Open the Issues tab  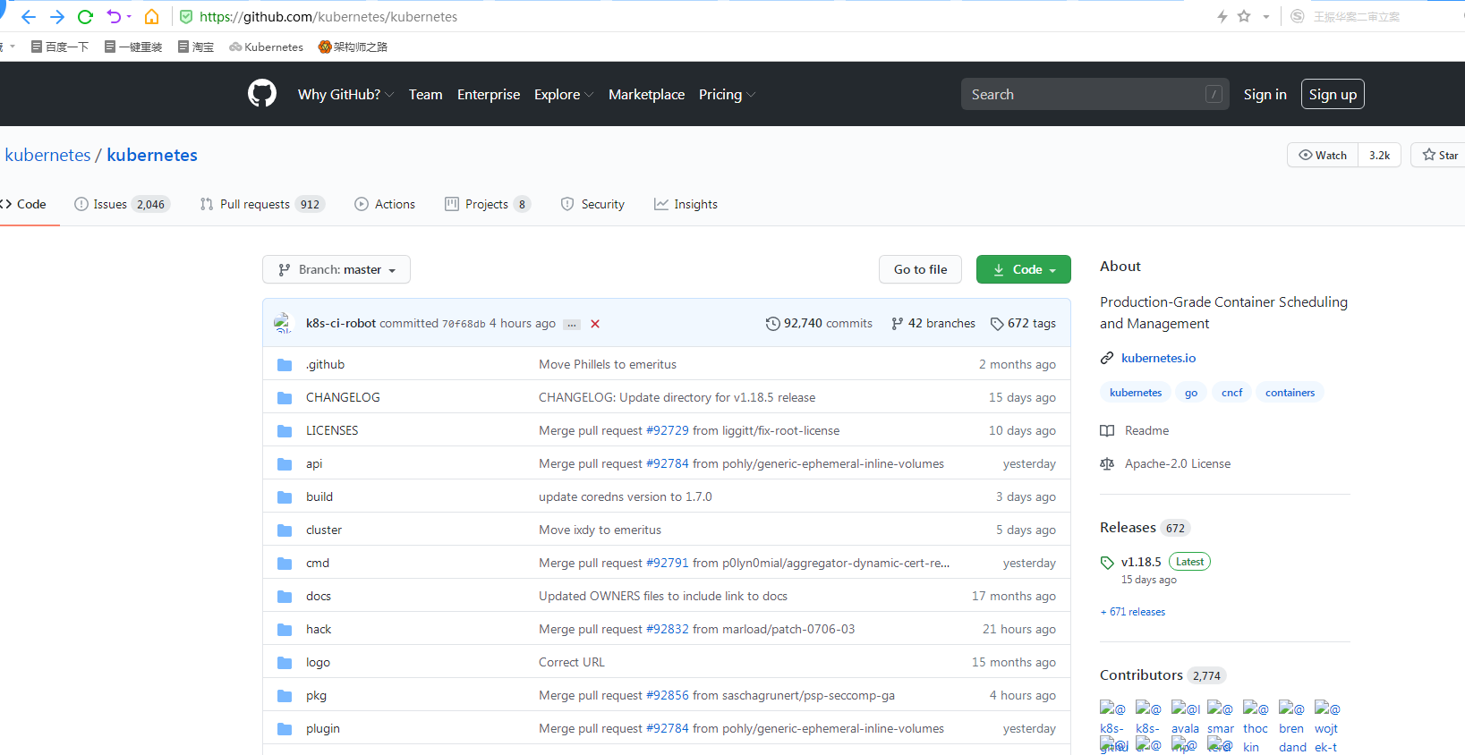point(122,204)
